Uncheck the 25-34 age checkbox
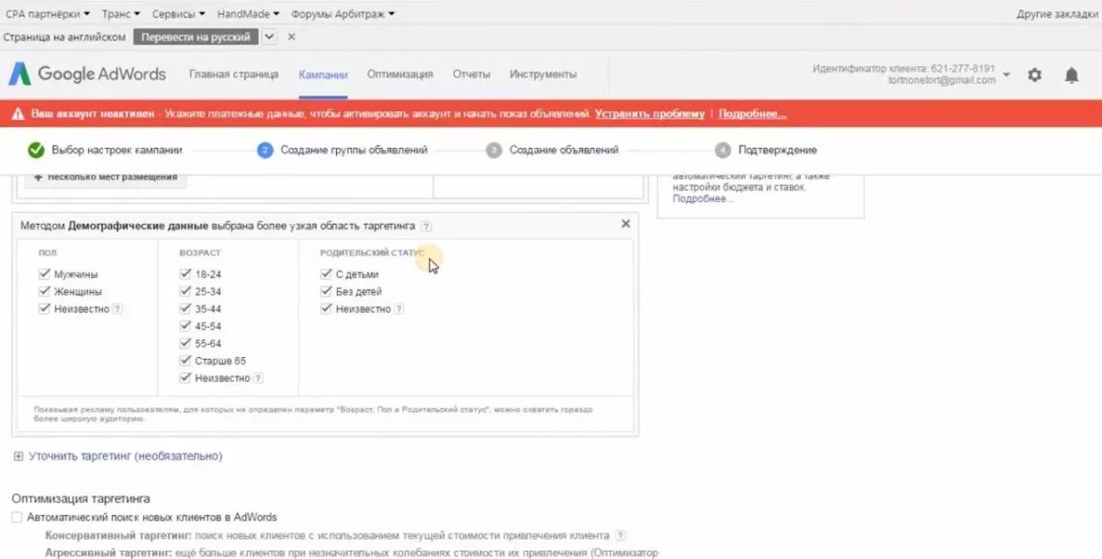The width and height of the screenshot is (1102, 559). (x=186, y=291)
